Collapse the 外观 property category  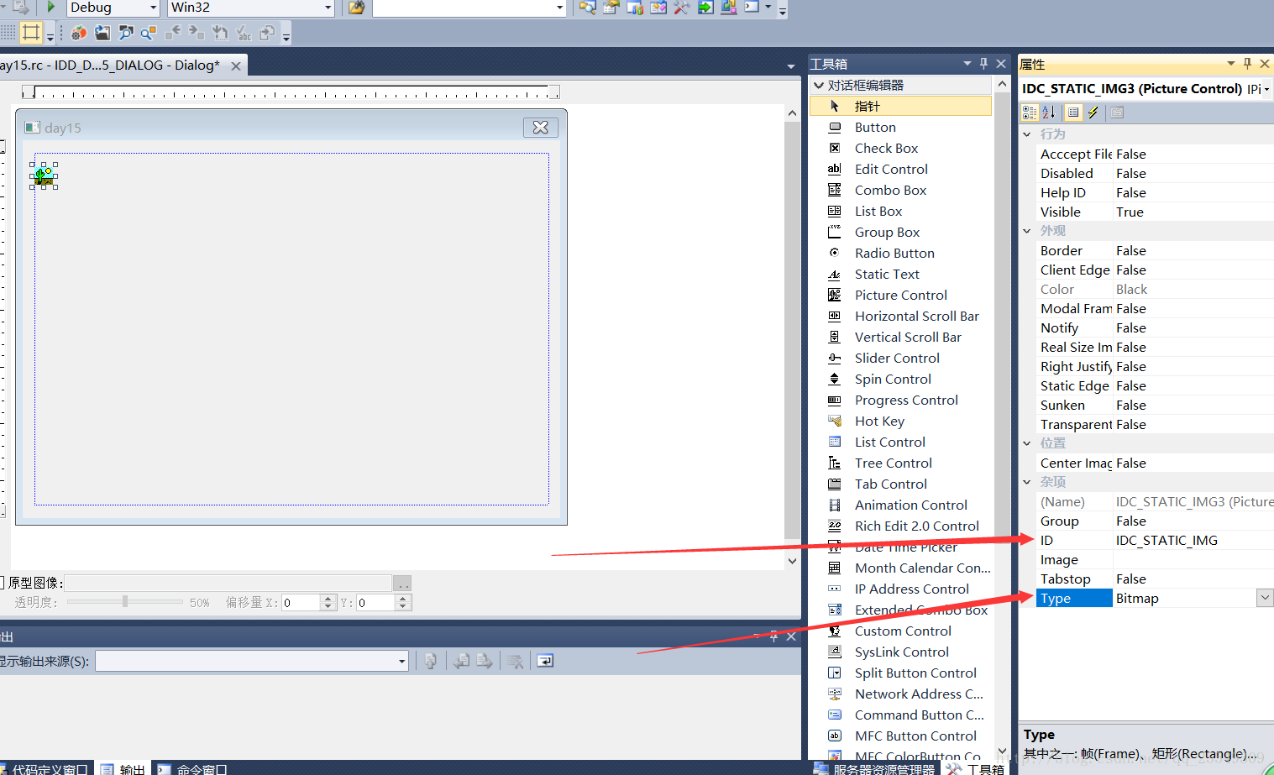[1027, 231]
